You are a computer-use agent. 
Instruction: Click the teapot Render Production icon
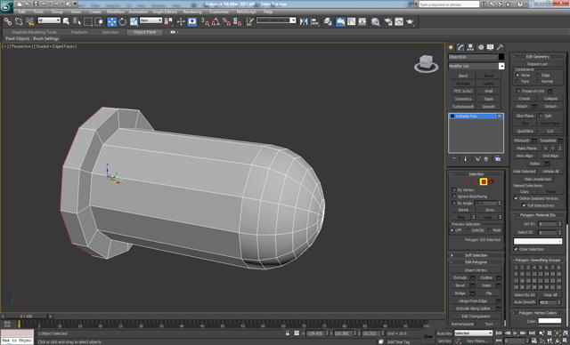tap(410, 21)
